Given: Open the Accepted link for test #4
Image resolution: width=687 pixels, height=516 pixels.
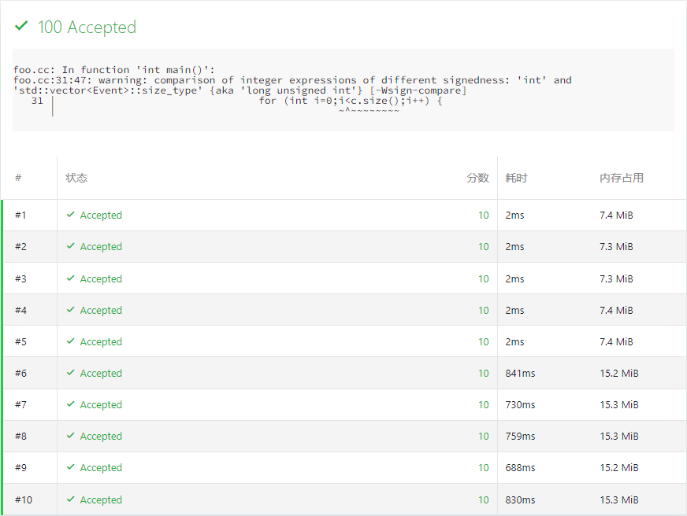Looking at the screenshot, I should click(x=101, y=310).
